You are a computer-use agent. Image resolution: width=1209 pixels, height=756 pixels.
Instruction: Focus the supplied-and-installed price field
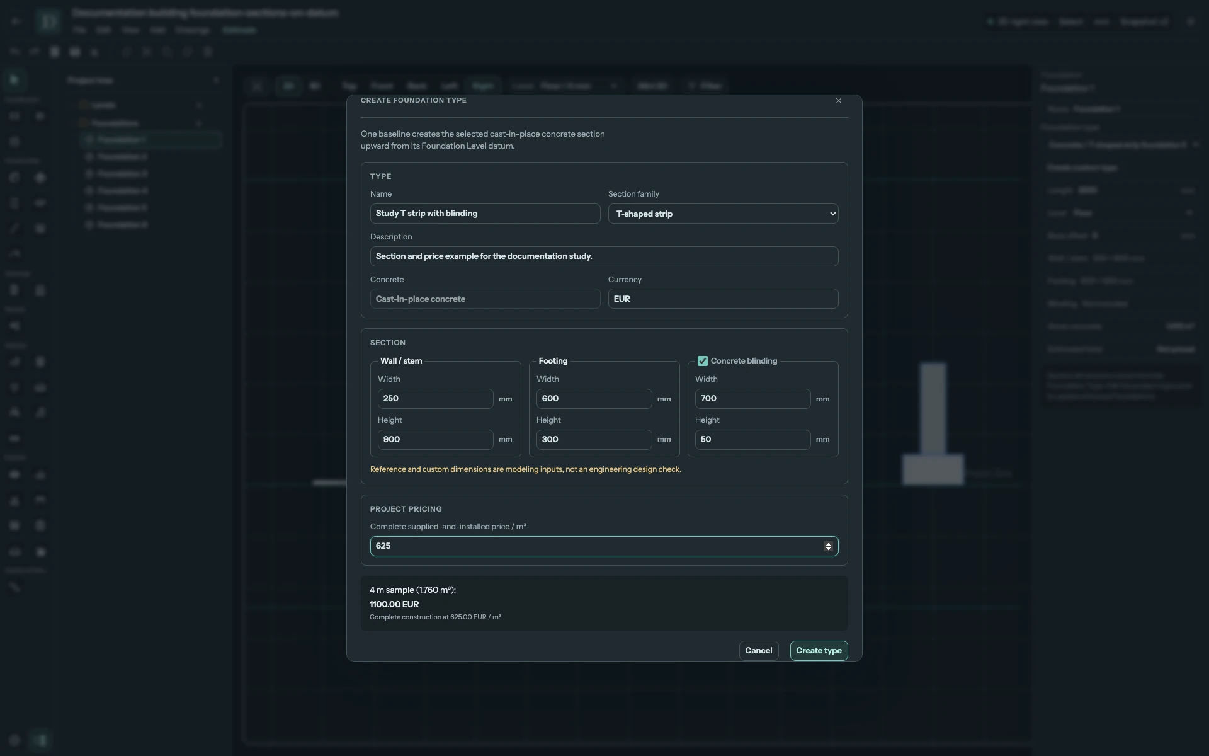pyautogui.click(x=604, y=546)
